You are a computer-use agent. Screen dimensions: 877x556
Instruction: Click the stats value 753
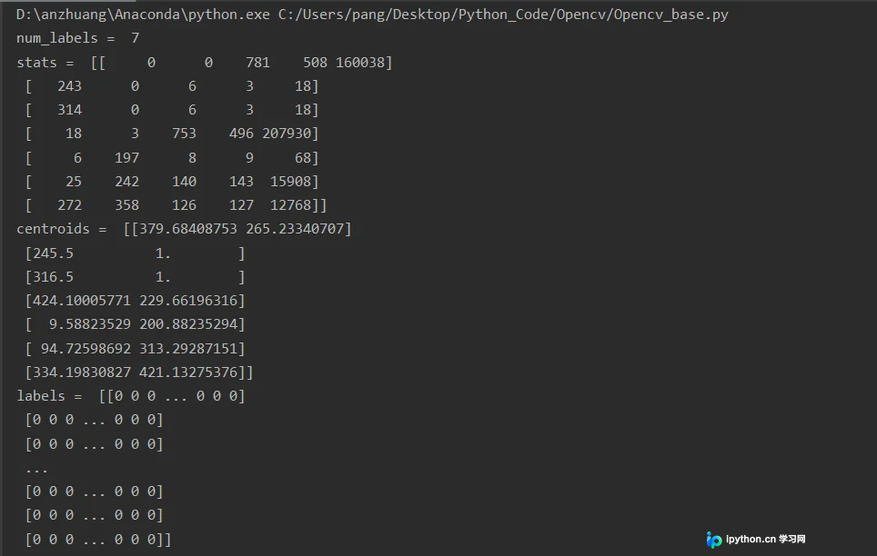[184, 134]
